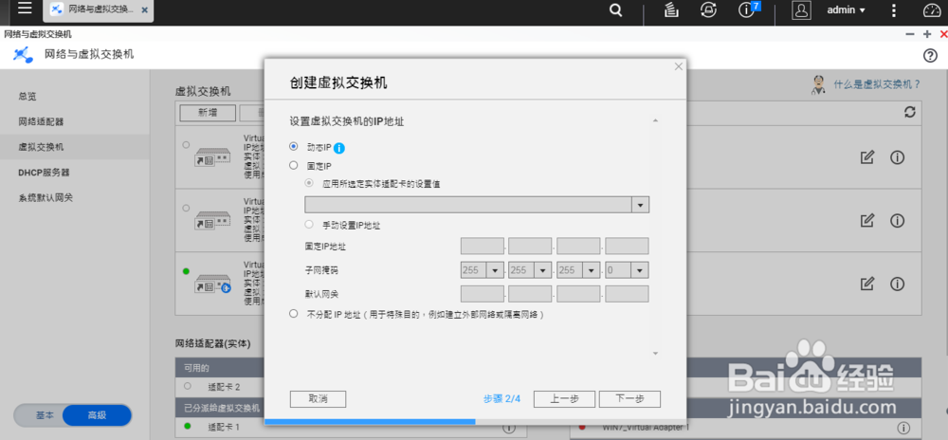Switch to 基本 mode toggle
The height and width of the screenshot is (440, 948).
45,416
